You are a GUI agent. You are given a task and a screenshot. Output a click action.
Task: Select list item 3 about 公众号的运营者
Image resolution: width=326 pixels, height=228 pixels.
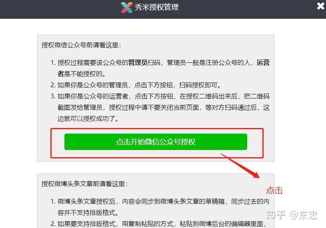160,107
